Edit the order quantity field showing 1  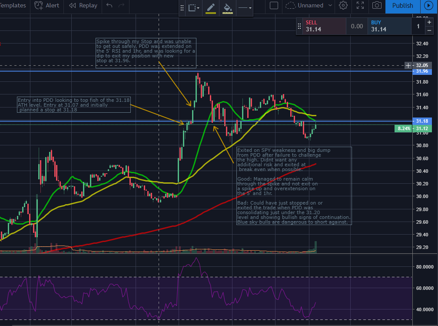point(418,26)
